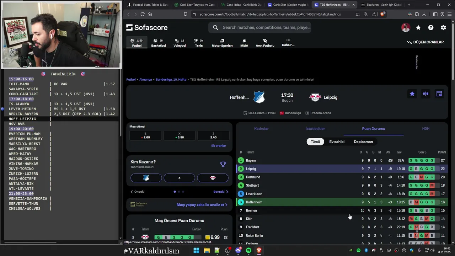Screen dimensions: 455x256
Task: Select the Ev sahibi standings filter
Action: pos(337,142)
